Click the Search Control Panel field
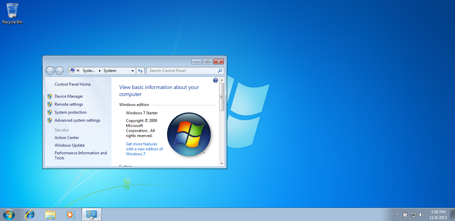 tap(183, 71)
